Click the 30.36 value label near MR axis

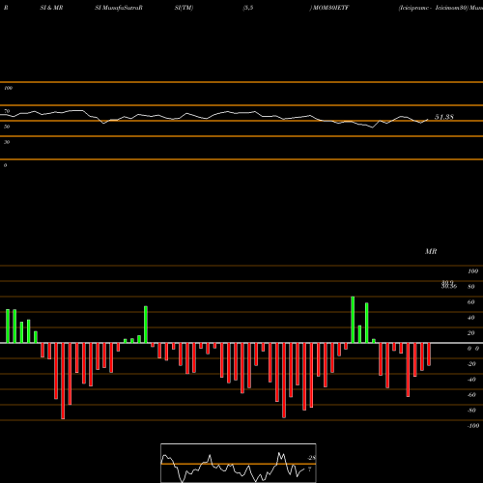[x=449, y=286]
